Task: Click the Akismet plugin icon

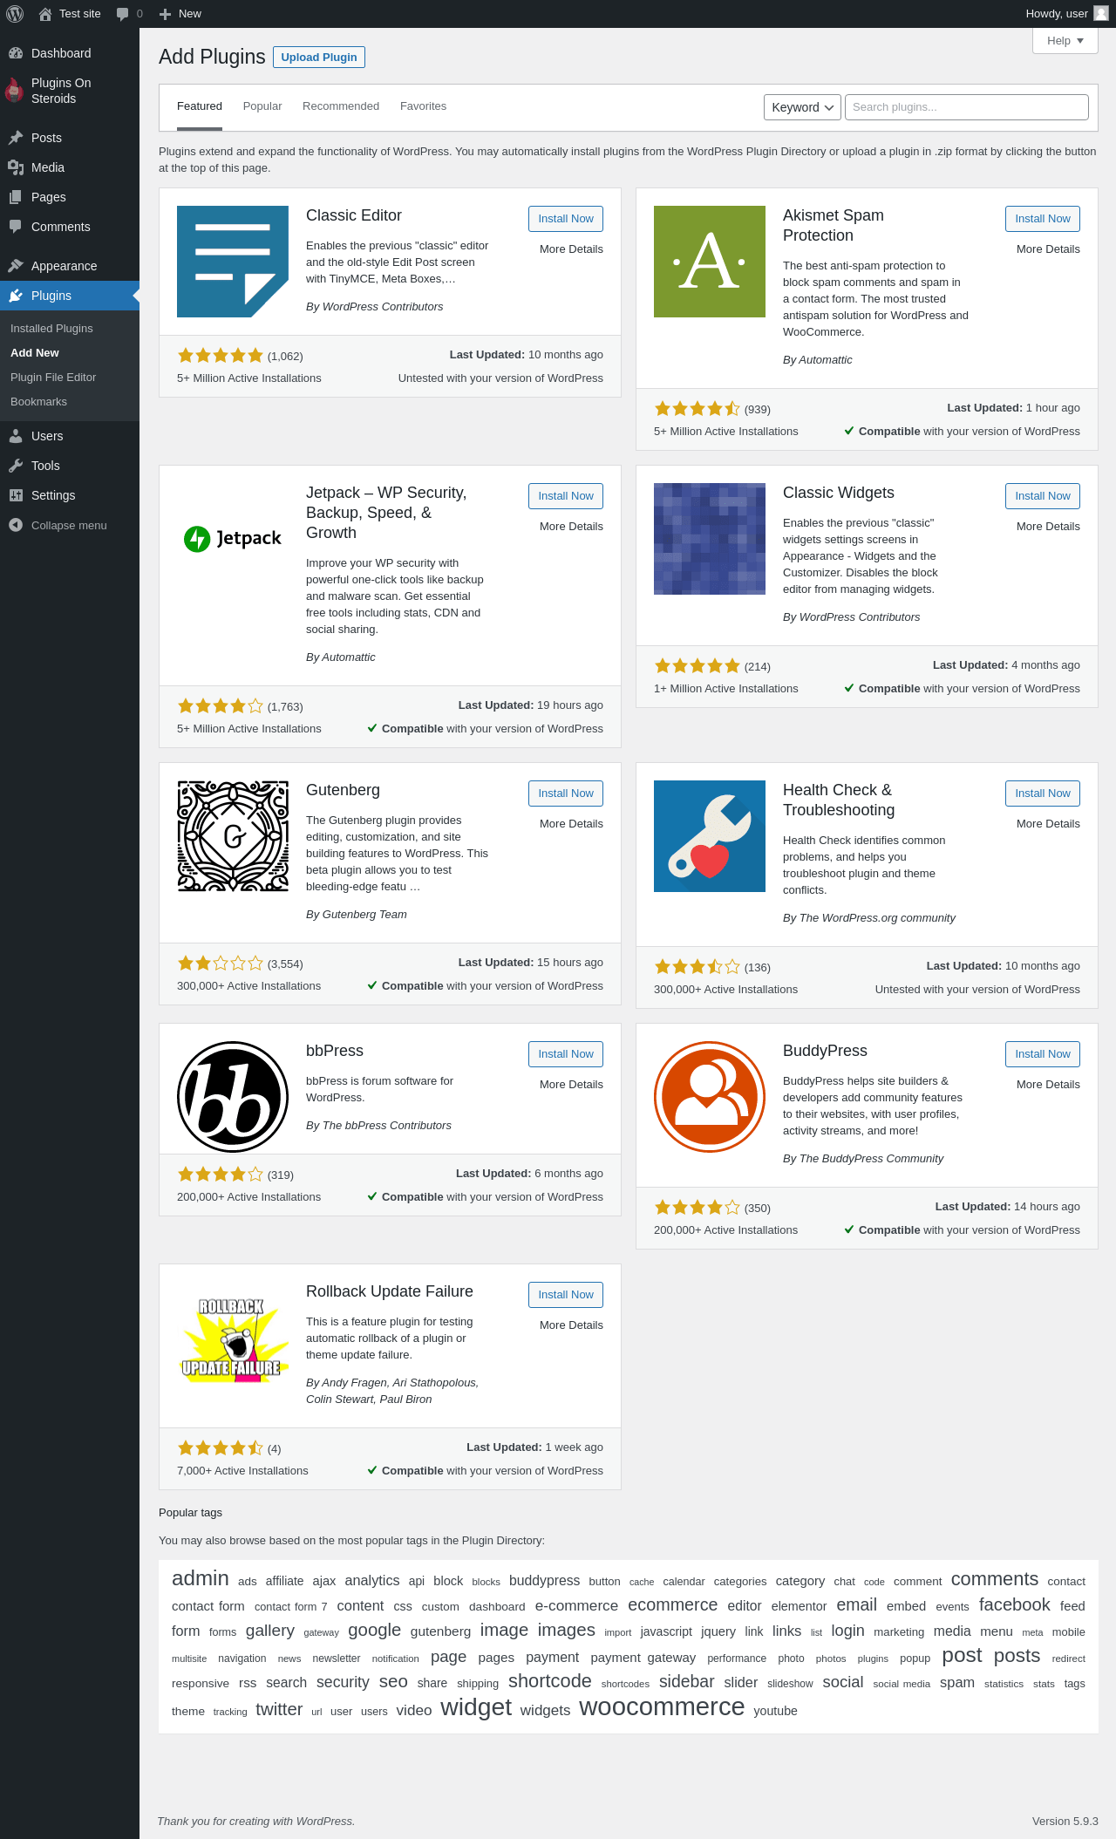Action: pyautogui.click(x=710, y=262)
